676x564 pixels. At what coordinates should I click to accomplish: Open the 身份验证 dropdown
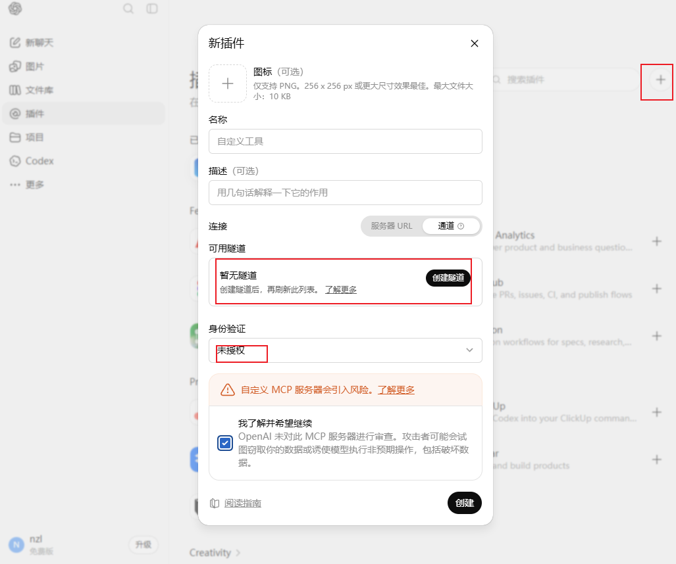(346, 350)
